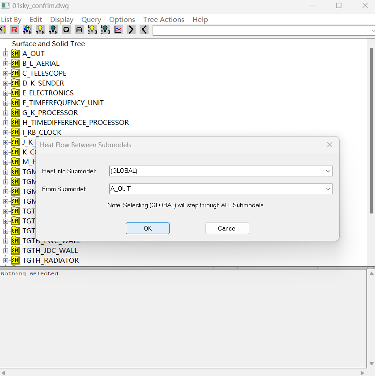Image resolution: width=375 pixels, height=376 pixels.
Task: Click the O toolbar icon
Action: coord(66,30)
